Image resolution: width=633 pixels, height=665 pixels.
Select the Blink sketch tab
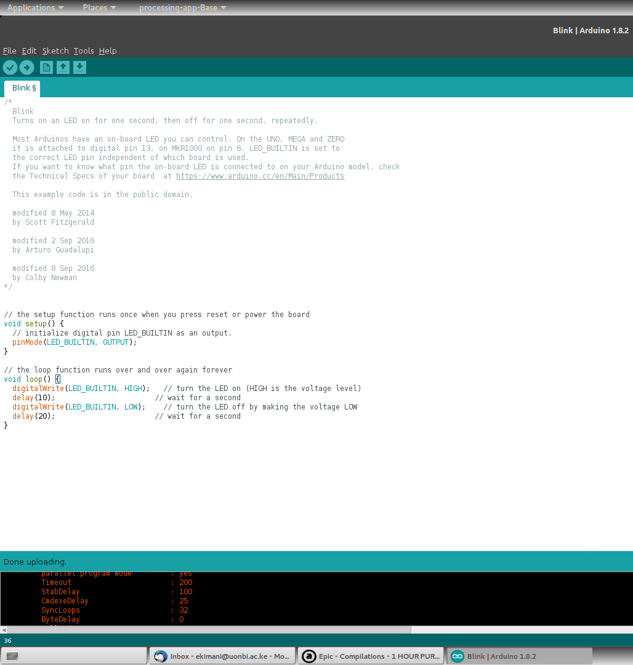[22, 88]
